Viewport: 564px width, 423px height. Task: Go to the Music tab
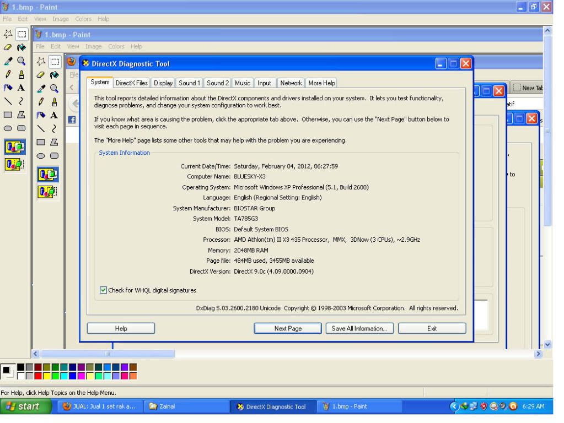click(x=243, y=83)
